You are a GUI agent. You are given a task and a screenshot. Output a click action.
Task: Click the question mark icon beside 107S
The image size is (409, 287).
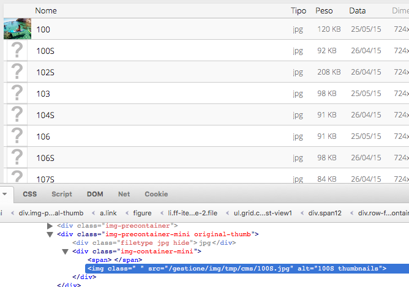pos(17,176)
